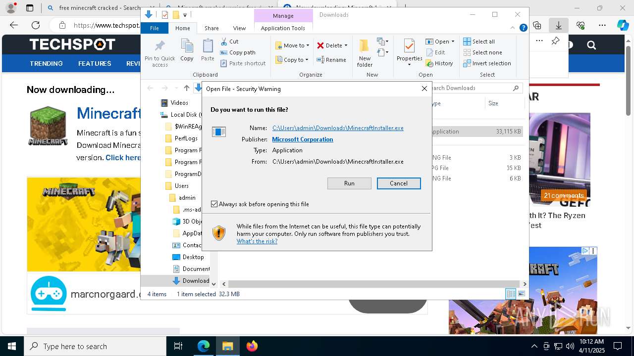Click the Taskbar search box

pyautogui.click(x=95, y=346)
